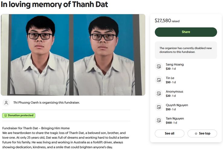Screen dimensions: 223x151
Task: Click the Donation protected badge
Action: tap(19, 115)
